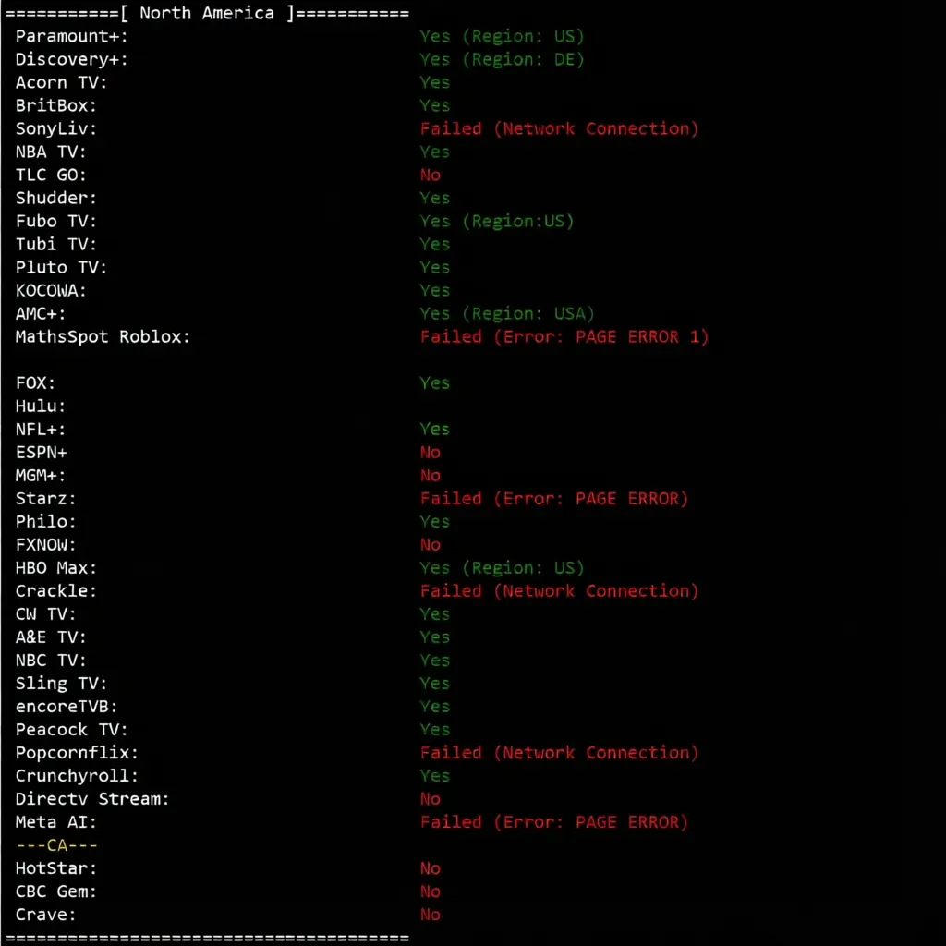Click 'Yes (Region: DE)' result text
This screenshot has height=946, width=946.
click(x=502, y=59)
